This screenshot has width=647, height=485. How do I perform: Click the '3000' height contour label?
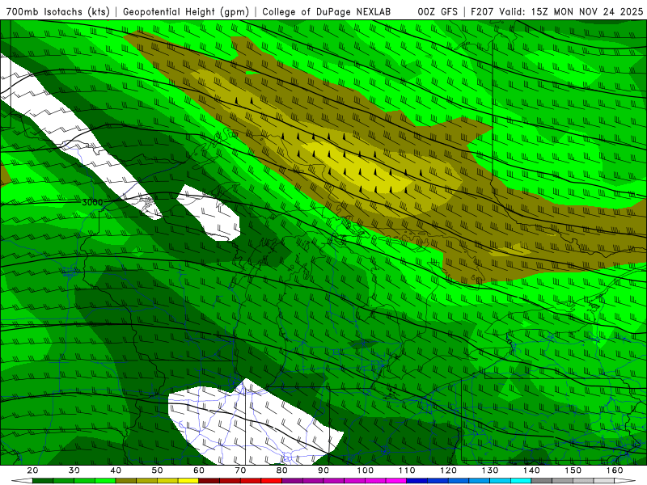coord(92,203)
